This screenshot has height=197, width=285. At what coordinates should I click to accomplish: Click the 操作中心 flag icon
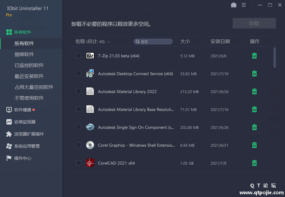click(9, 158)
